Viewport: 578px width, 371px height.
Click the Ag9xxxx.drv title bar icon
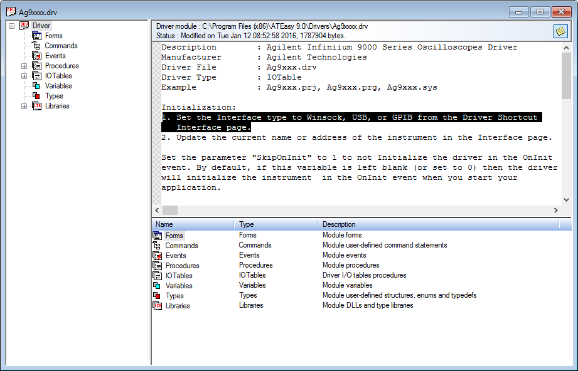11,12
